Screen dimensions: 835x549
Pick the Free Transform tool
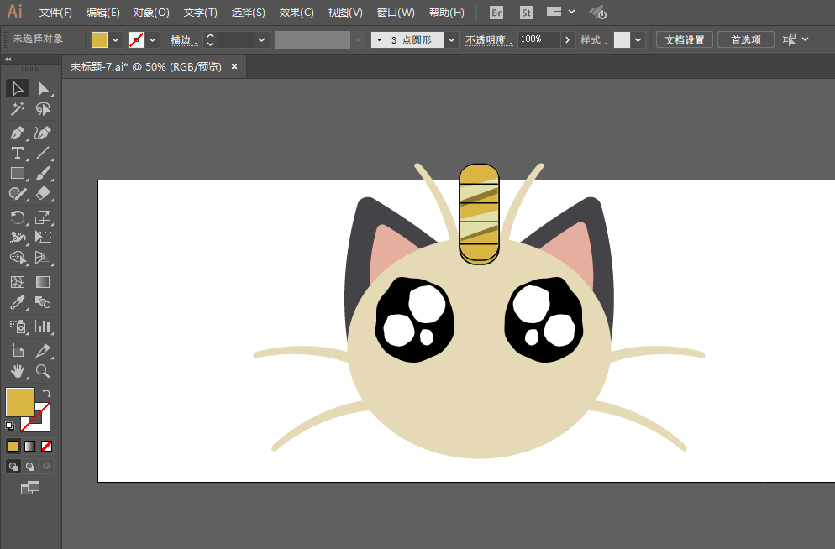pos(43,238)
